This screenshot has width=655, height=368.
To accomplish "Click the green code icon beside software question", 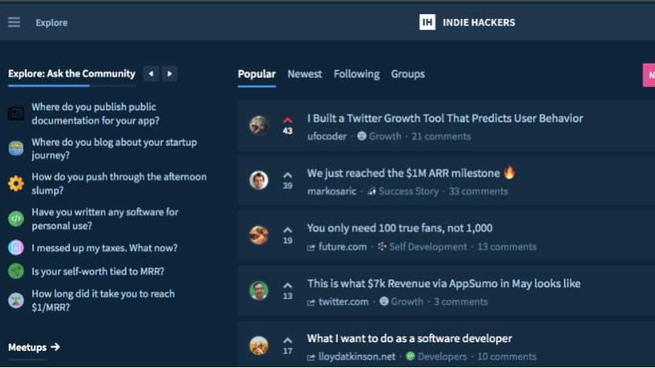I will (x=16, y=219).
